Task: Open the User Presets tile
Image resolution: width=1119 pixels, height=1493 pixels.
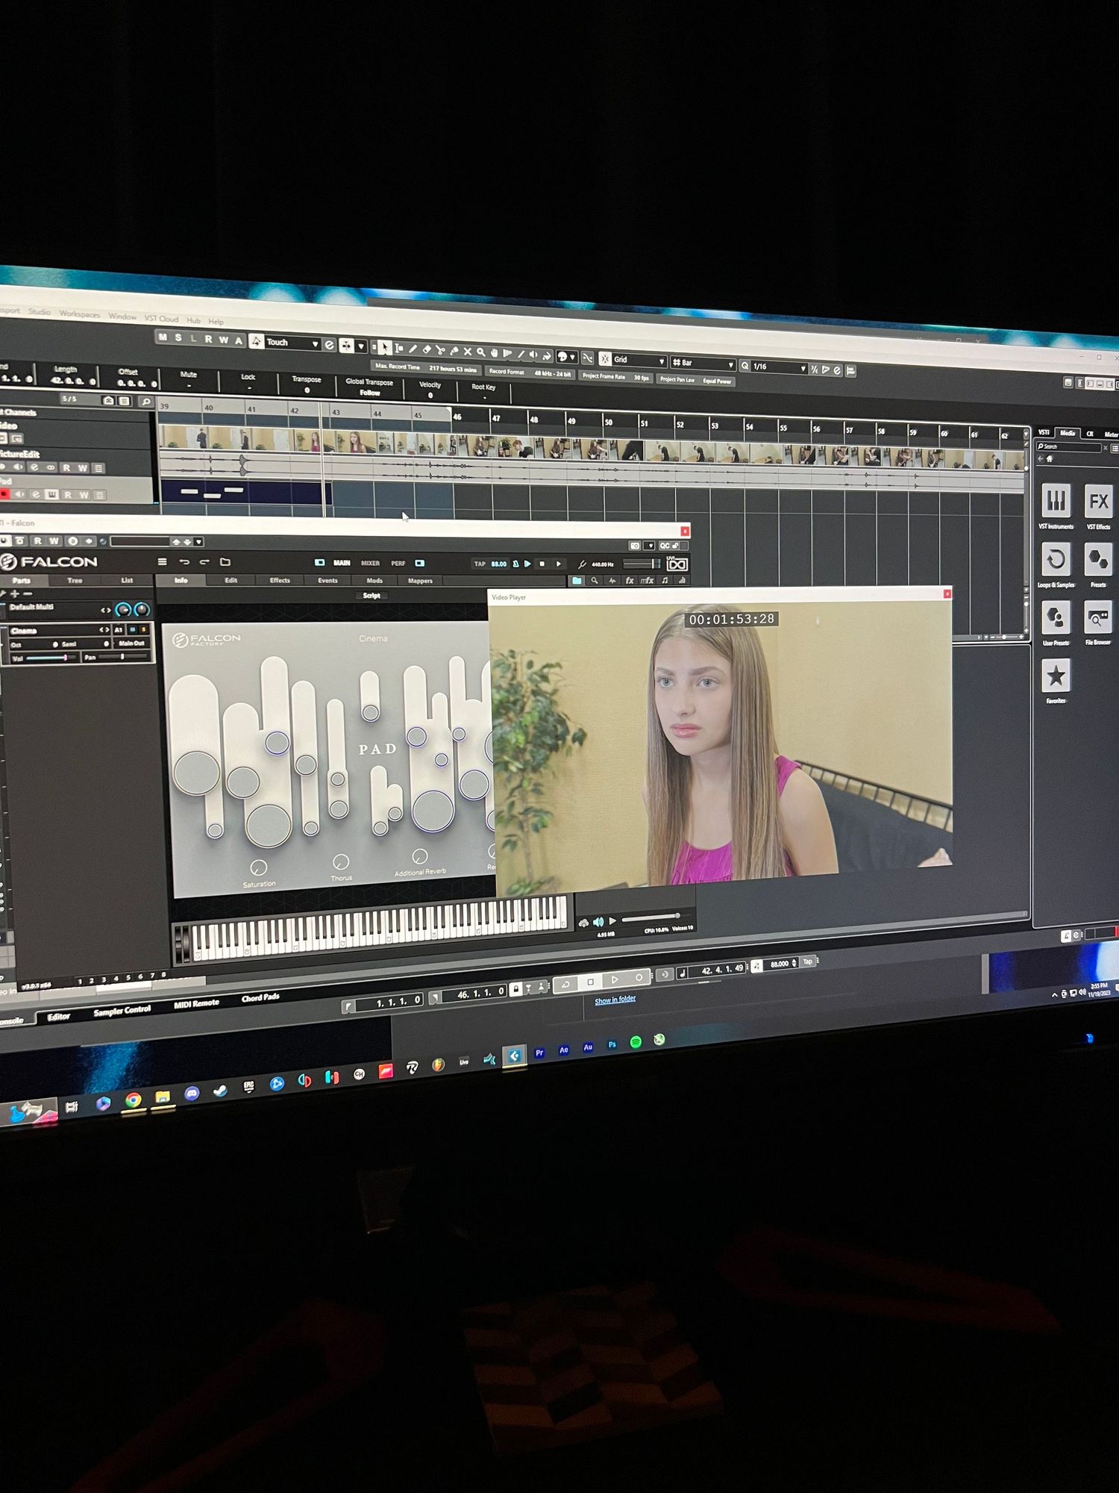Action: click(1056, 617)
